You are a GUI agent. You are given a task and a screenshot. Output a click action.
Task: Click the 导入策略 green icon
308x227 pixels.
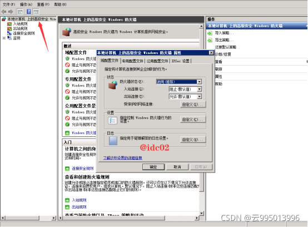pos(210,33)
